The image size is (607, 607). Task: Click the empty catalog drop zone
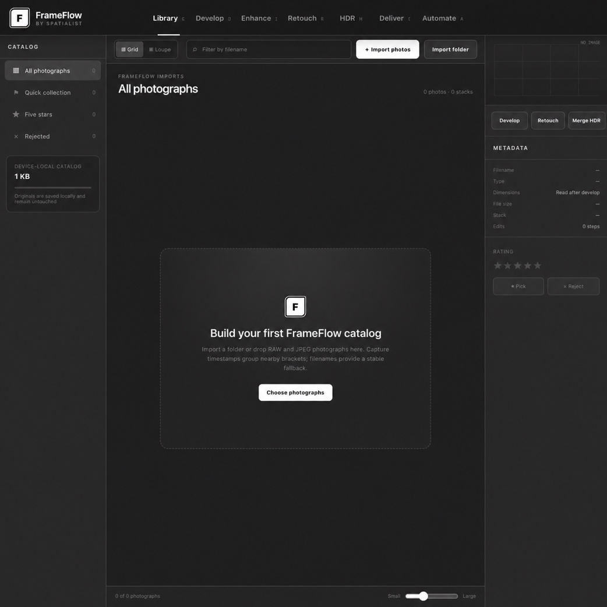click(x=295, y=348)
